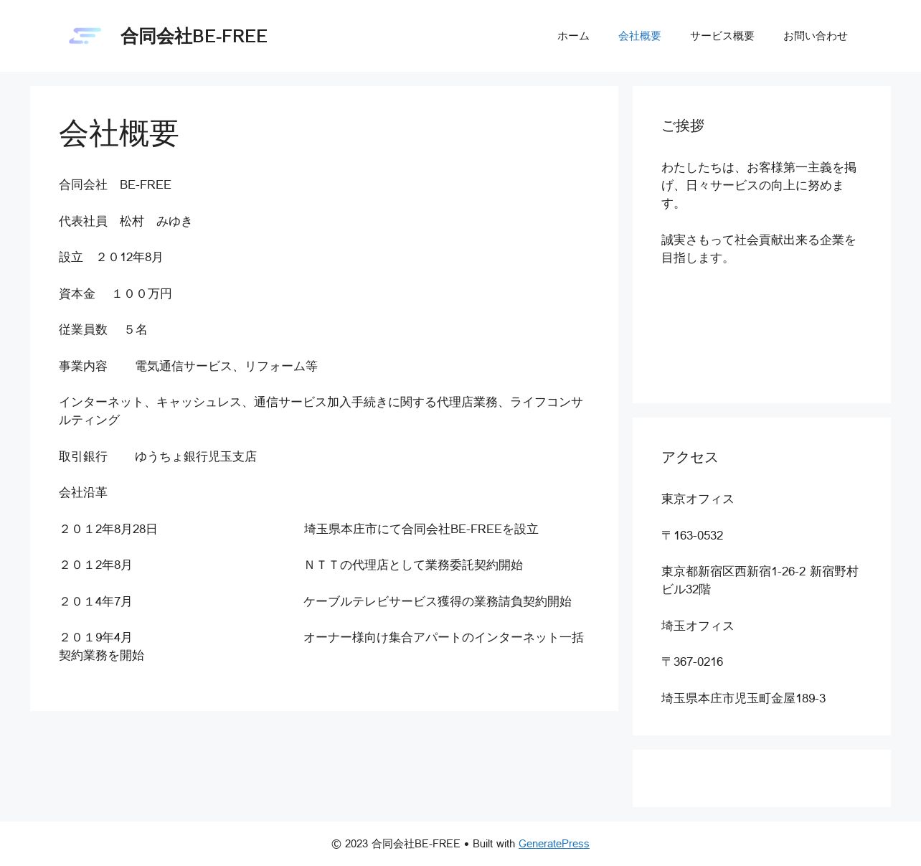Image resolution: width=921 pixels, height=866 pixels.
Task: Click the 誠実さもって社会貢献 paragraph
Action: [759, 249]
